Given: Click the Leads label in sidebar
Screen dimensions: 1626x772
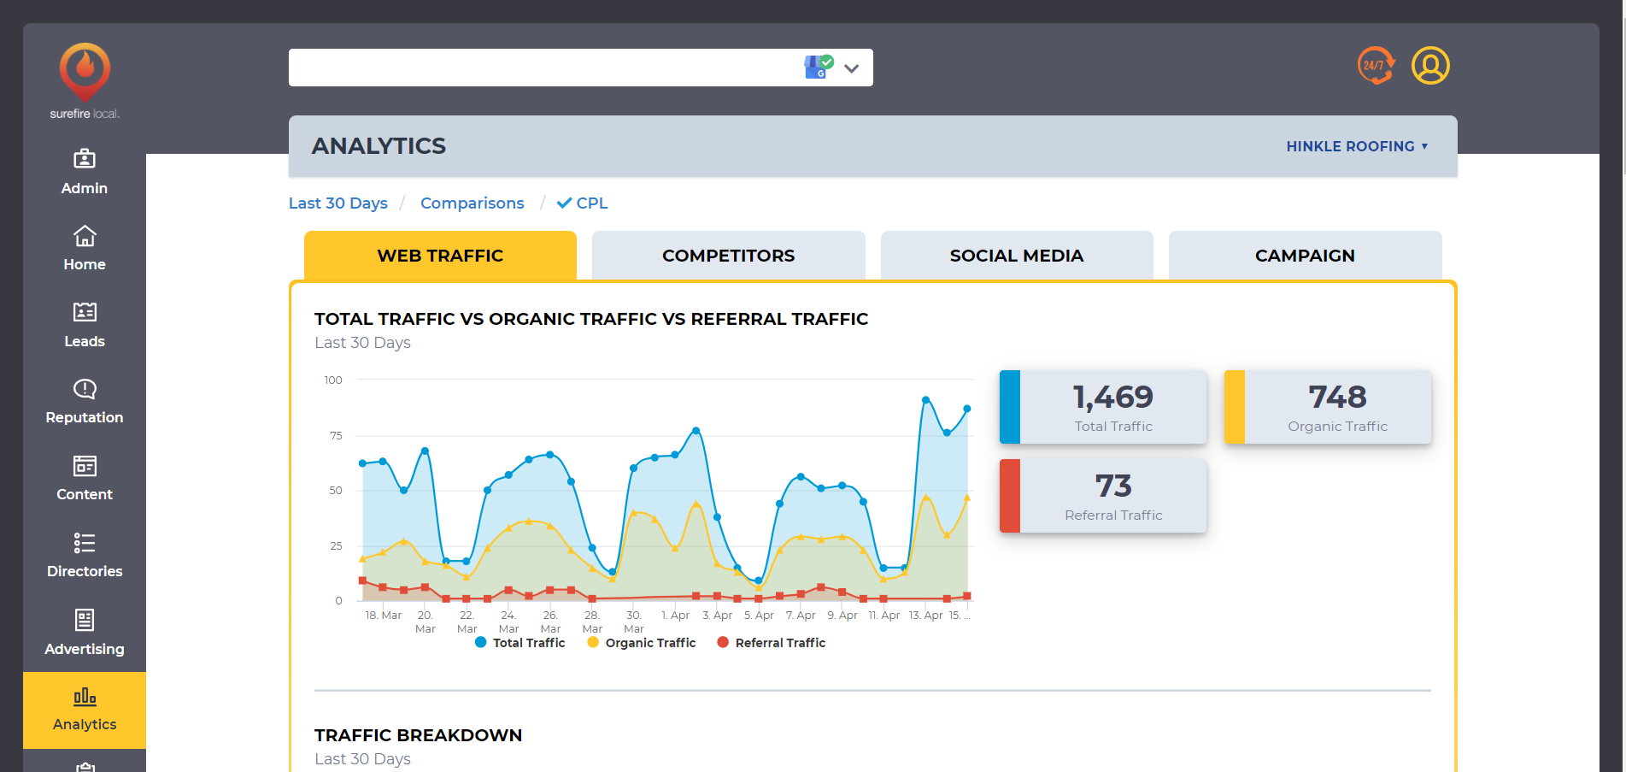Looking at the screenshot, I should (x=85, y=341).
